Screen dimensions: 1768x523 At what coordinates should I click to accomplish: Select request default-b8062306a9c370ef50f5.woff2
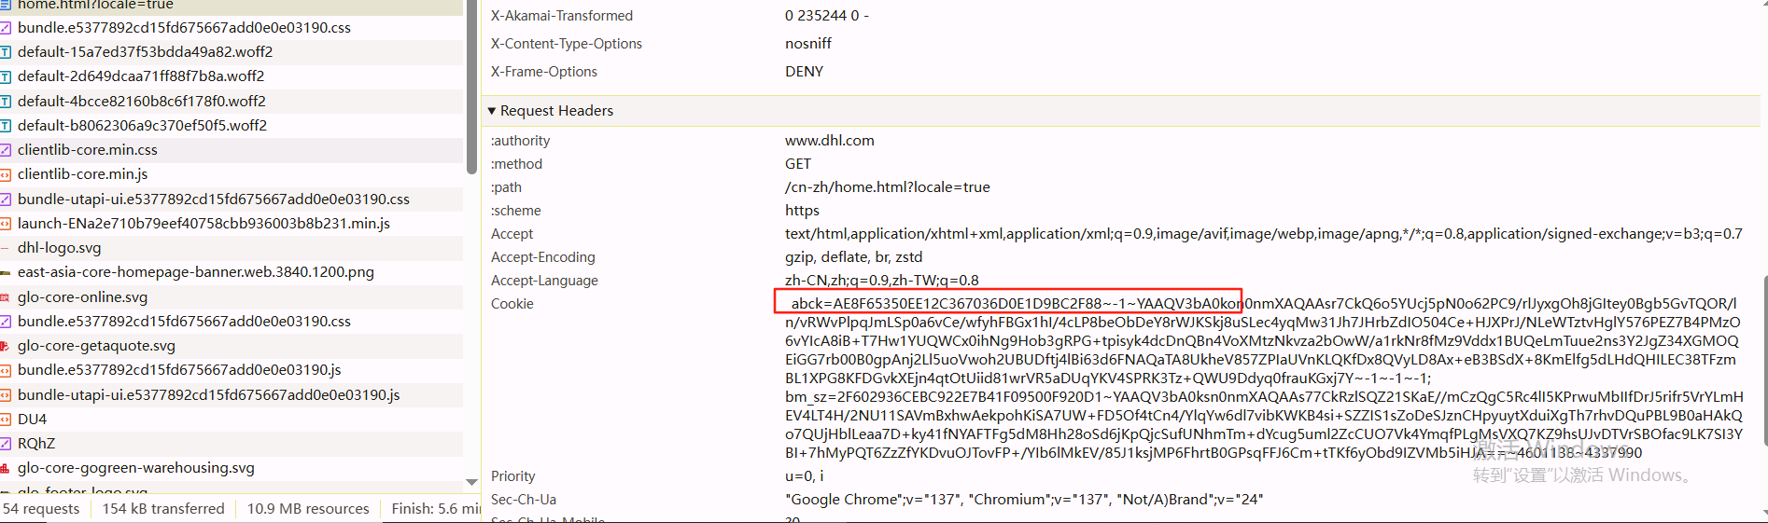coord(232,125)
